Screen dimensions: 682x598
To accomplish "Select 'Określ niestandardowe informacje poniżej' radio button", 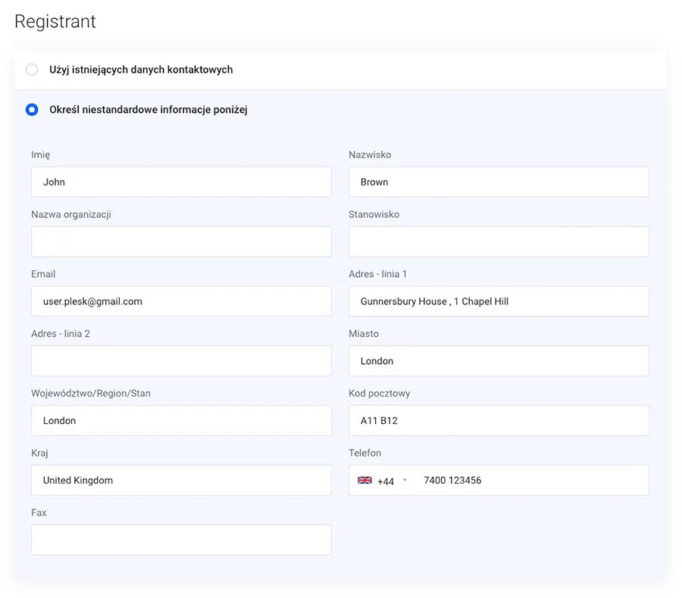I will tap(32, 110).
